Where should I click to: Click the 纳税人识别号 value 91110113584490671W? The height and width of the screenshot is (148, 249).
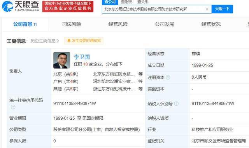coord(213,103)
